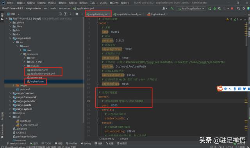Collapse the resources folder
The height and width of the screenshot is (148, 250).
coord(21,54)
